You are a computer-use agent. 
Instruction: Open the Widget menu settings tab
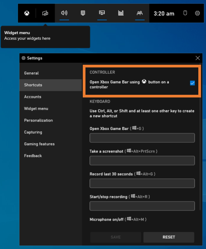(50, 108)
